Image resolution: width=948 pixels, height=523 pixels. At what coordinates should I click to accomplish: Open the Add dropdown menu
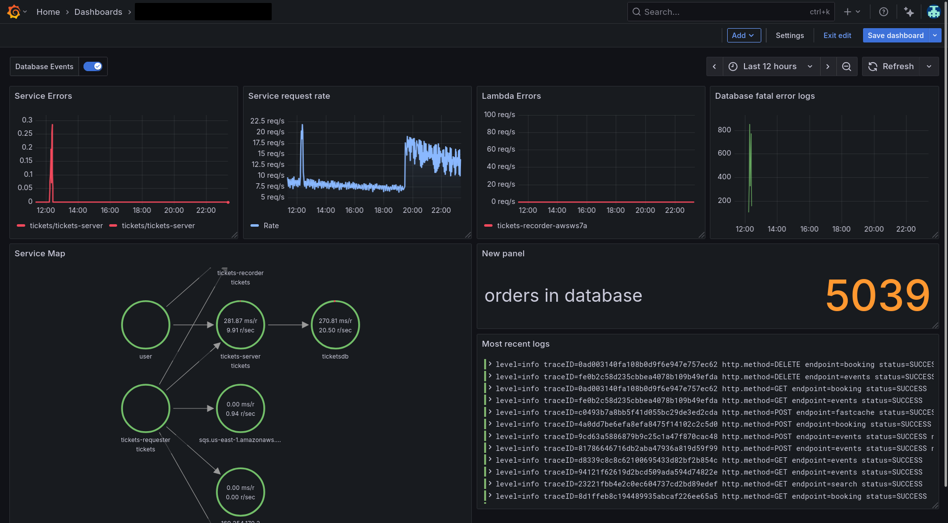pos(743,36)
